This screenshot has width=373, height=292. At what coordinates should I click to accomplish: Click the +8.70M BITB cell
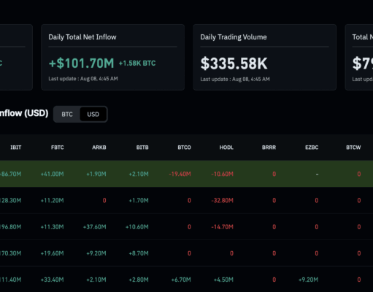point(139,253)
